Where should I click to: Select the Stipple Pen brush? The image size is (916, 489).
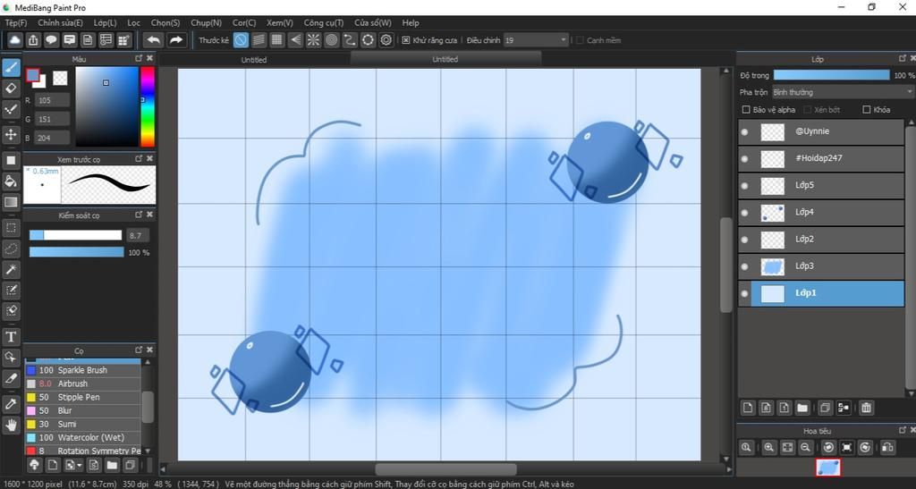83,398
